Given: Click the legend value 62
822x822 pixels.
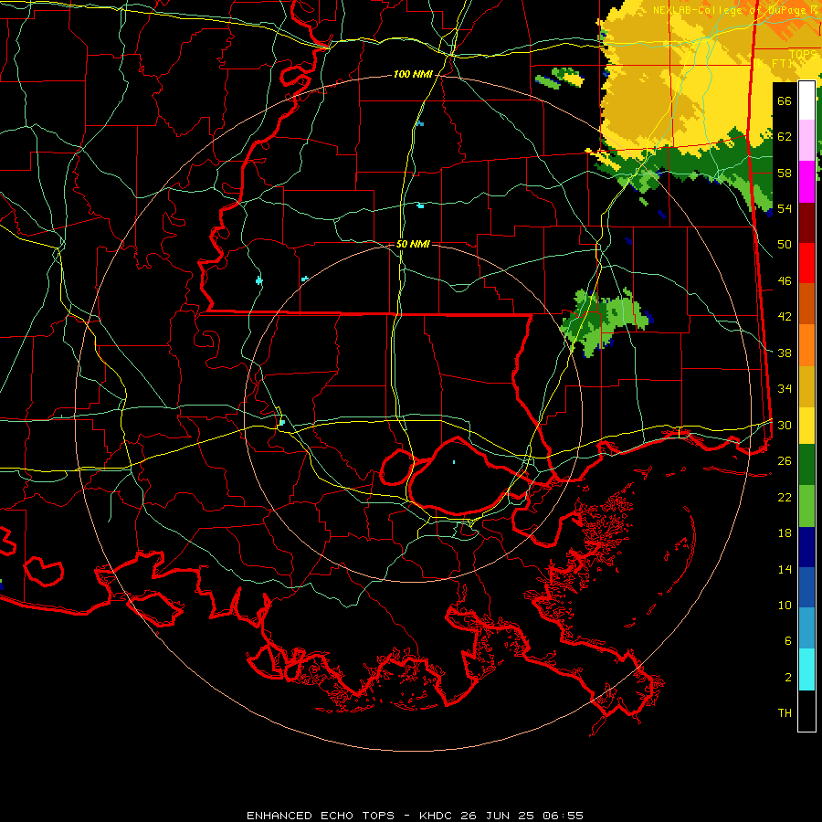Looking at the screenshot, I should pos(785,137).
